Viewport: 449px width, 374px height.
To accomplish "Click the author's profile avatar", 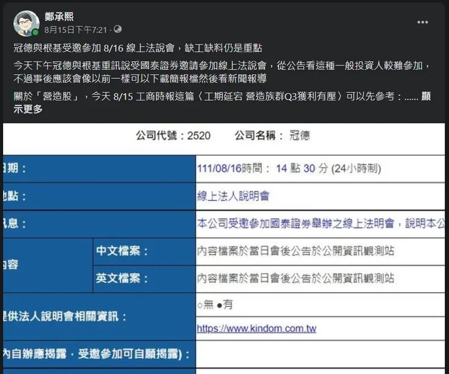I will [x=26, y=24].
